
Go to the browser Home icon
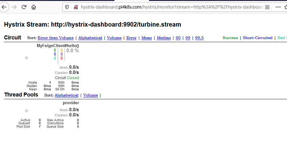pos(34,7)
